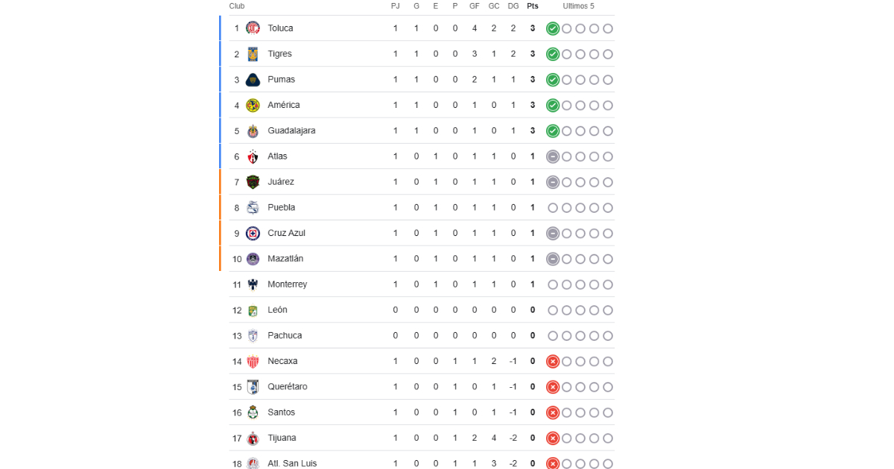Screen dimensions: 894x469
Task: Open the Mazatlán team link
Action: pos(285,259)
